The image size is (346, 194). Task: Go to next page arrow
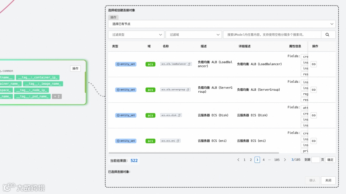pyautogui.click(x=285, y=160)
